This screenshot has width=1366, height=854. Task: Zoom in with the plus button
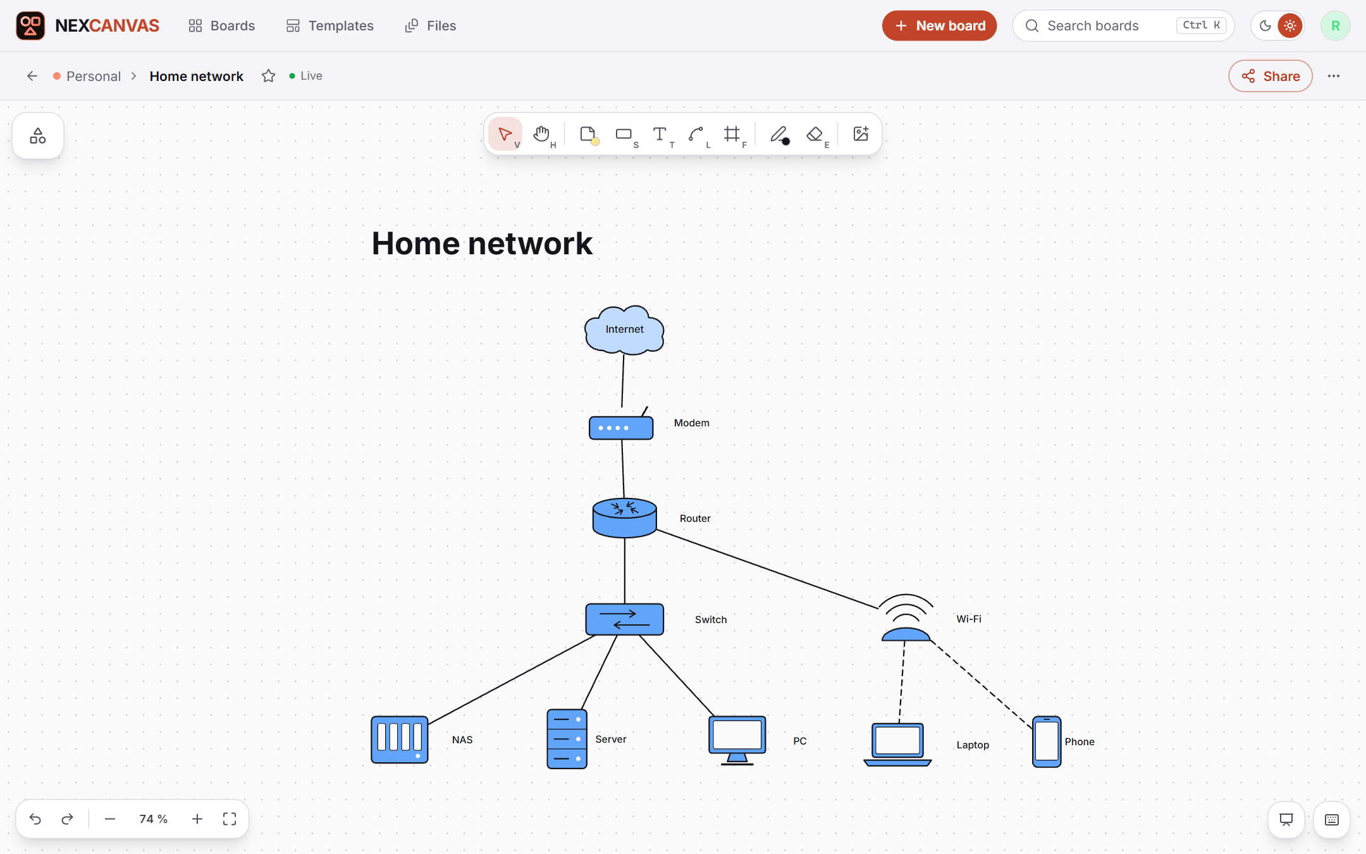coord(197,819)
